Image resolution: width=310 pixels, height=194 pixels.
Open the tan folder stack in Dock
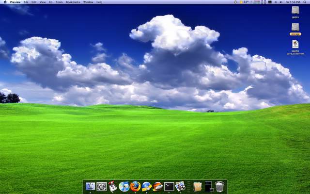tap(197, 187)
